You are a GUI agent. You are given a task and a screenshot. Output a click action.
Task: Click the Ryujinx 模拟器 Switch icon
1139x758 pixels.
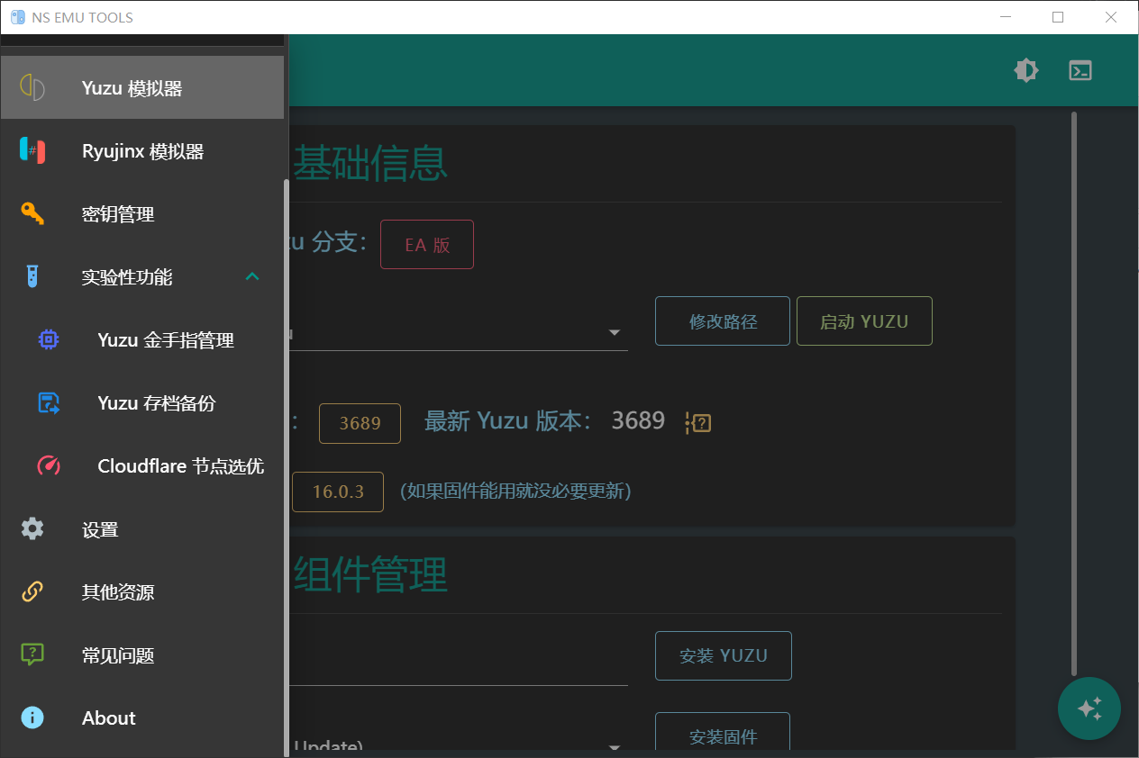[32, 150]
